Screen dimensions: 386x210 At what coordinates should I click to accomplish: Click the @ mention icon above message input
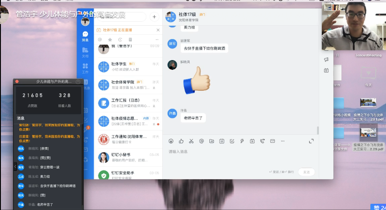[x=201, y=141]
